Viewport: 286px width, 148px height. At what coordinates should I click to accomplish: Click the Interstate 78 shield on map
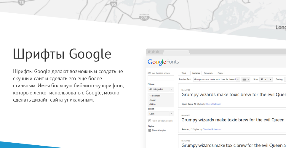pyautogui.click(x=22, y=3)
